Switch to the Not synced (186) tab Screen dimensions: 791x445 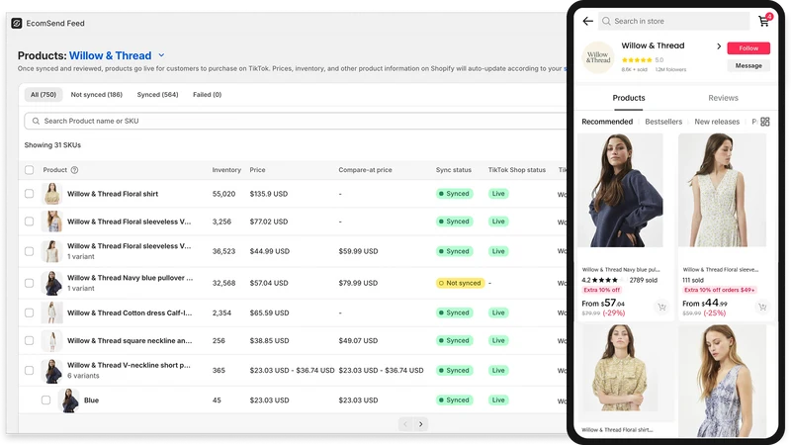(x=96, y=94)
